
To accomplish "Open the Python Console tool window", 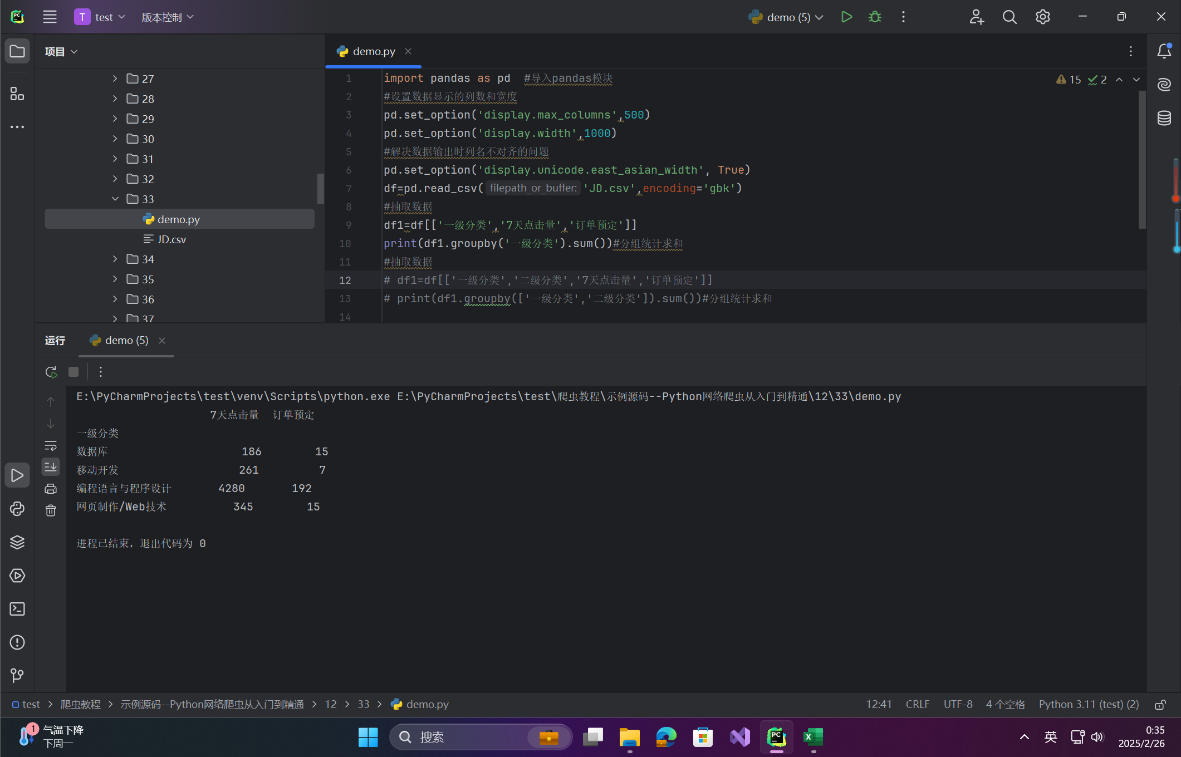I will click(x=17, y=509).
